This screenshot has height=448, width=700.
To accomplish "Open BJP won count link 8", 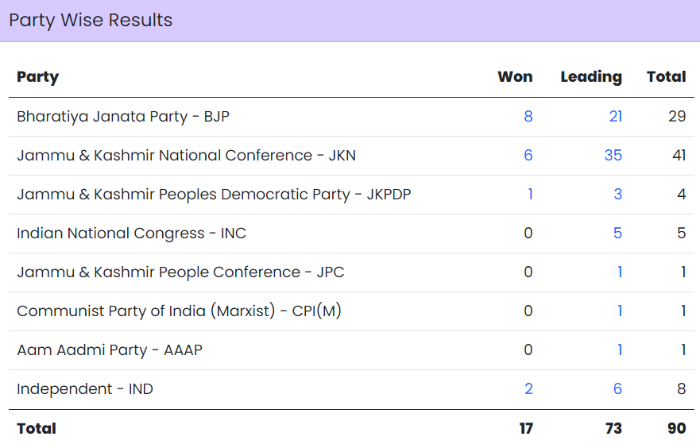I will (528, 117).
